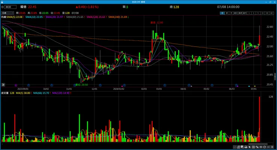Screen dimensions: 277x150
Task: Click the white triangle marker after 04/01
Action: coord(191,86)
